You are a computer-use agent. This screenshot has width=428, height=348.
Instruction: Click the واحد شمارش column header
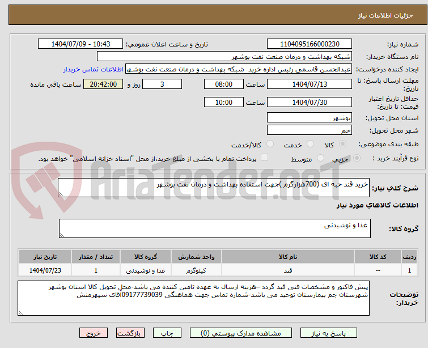[x=196, y=257]
